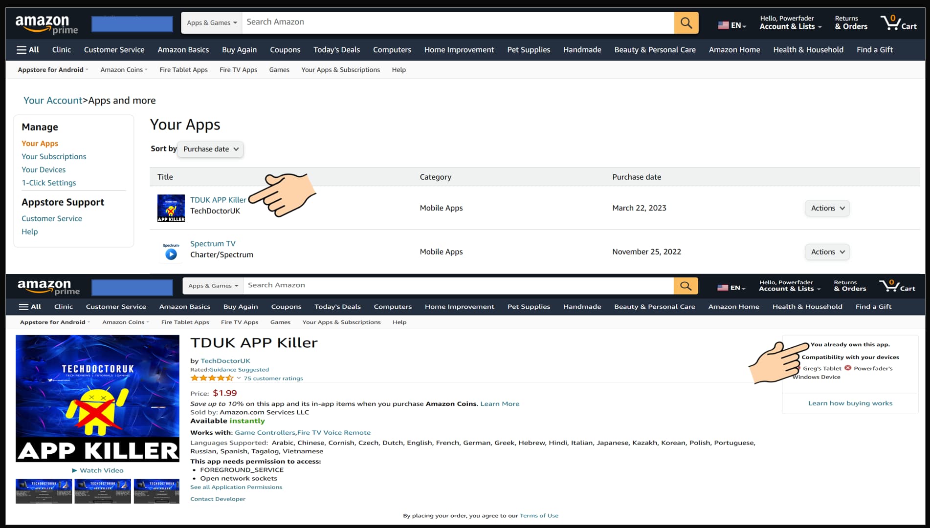Expand Account & Lists menu in top header
The image size is (930, 528).
pyautogui.click(x=790, y=22)
